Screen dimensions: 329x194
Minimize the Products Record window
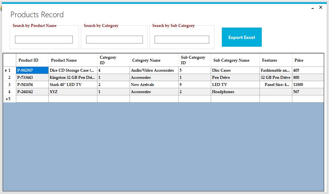(x=312, y=7)
